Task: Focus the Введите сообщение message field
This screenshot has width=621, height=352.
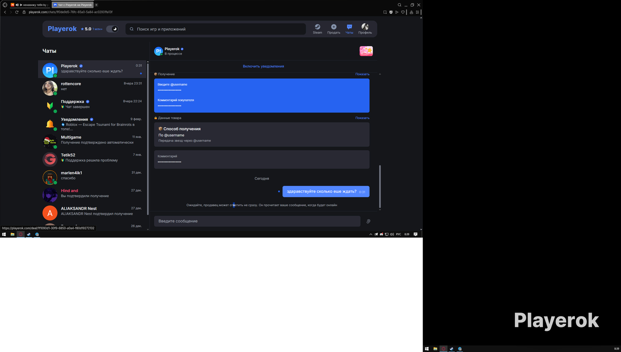Action: (257, 221)
